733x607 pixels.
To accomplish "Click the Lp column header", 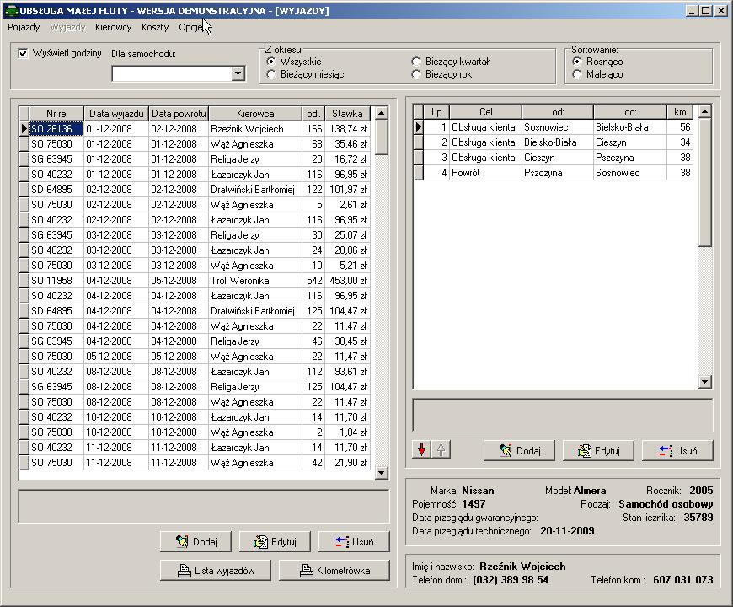I will click(x=436, y=112).
